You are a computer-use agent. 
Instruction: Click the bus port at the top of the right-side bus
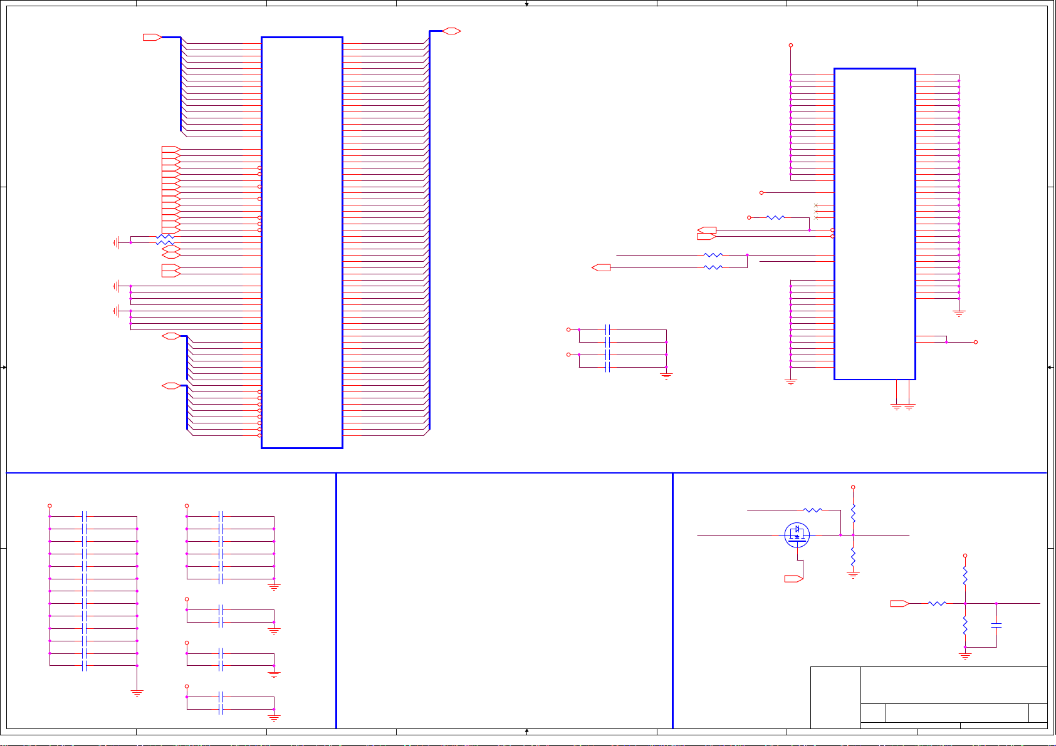click(x=452, y=31)
